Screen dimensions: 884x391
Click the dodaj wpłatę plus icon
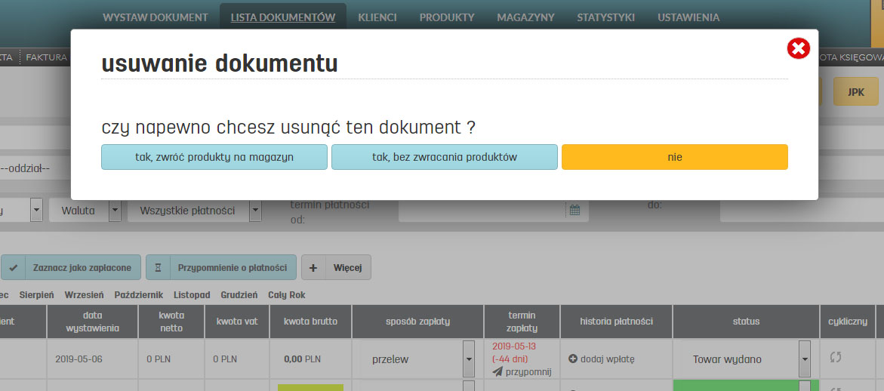tap(573, 359)
